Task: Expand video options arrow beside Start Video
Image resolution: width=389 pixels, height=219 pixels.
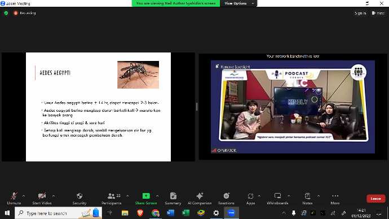Action: click(54, 196)
